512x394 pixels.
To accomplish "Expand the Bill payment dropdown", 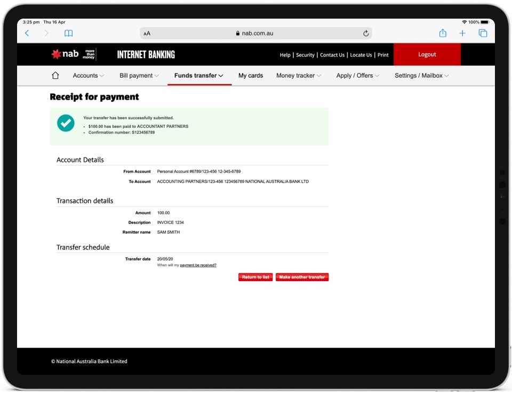I will [x=139, y=76].
